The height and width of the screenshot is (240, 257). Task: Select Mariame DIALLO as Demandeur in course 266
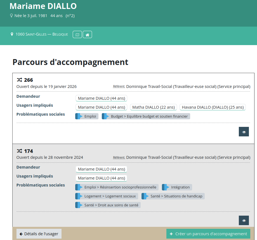point(101,98)
